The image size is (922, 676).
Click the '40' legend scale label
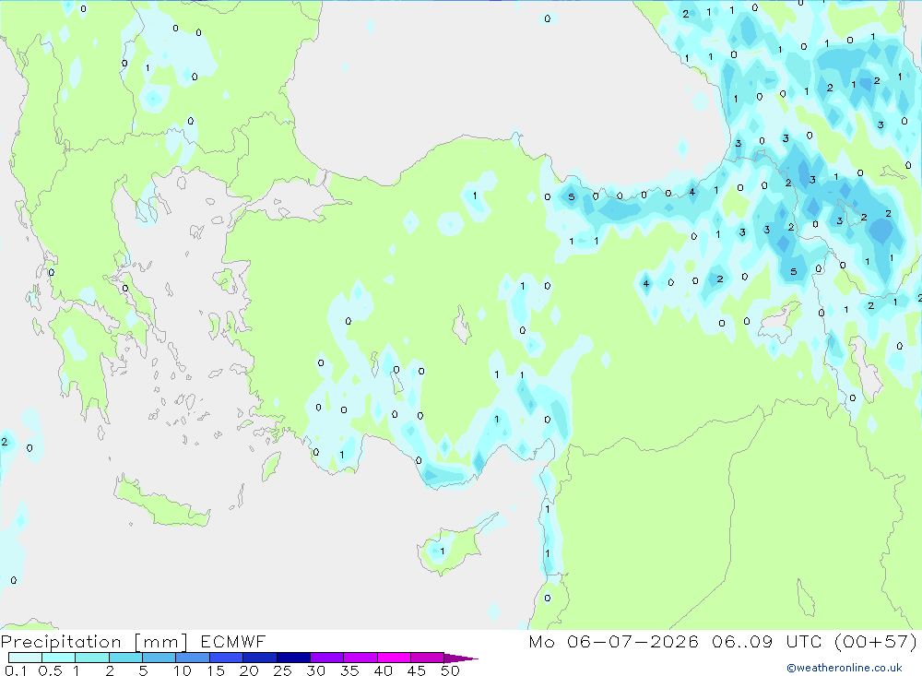(384, 670)
